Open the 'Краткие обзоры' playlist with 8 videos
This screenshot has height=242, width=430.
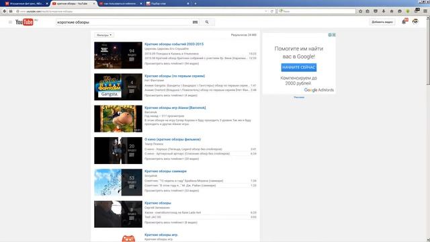click(158, 203)
